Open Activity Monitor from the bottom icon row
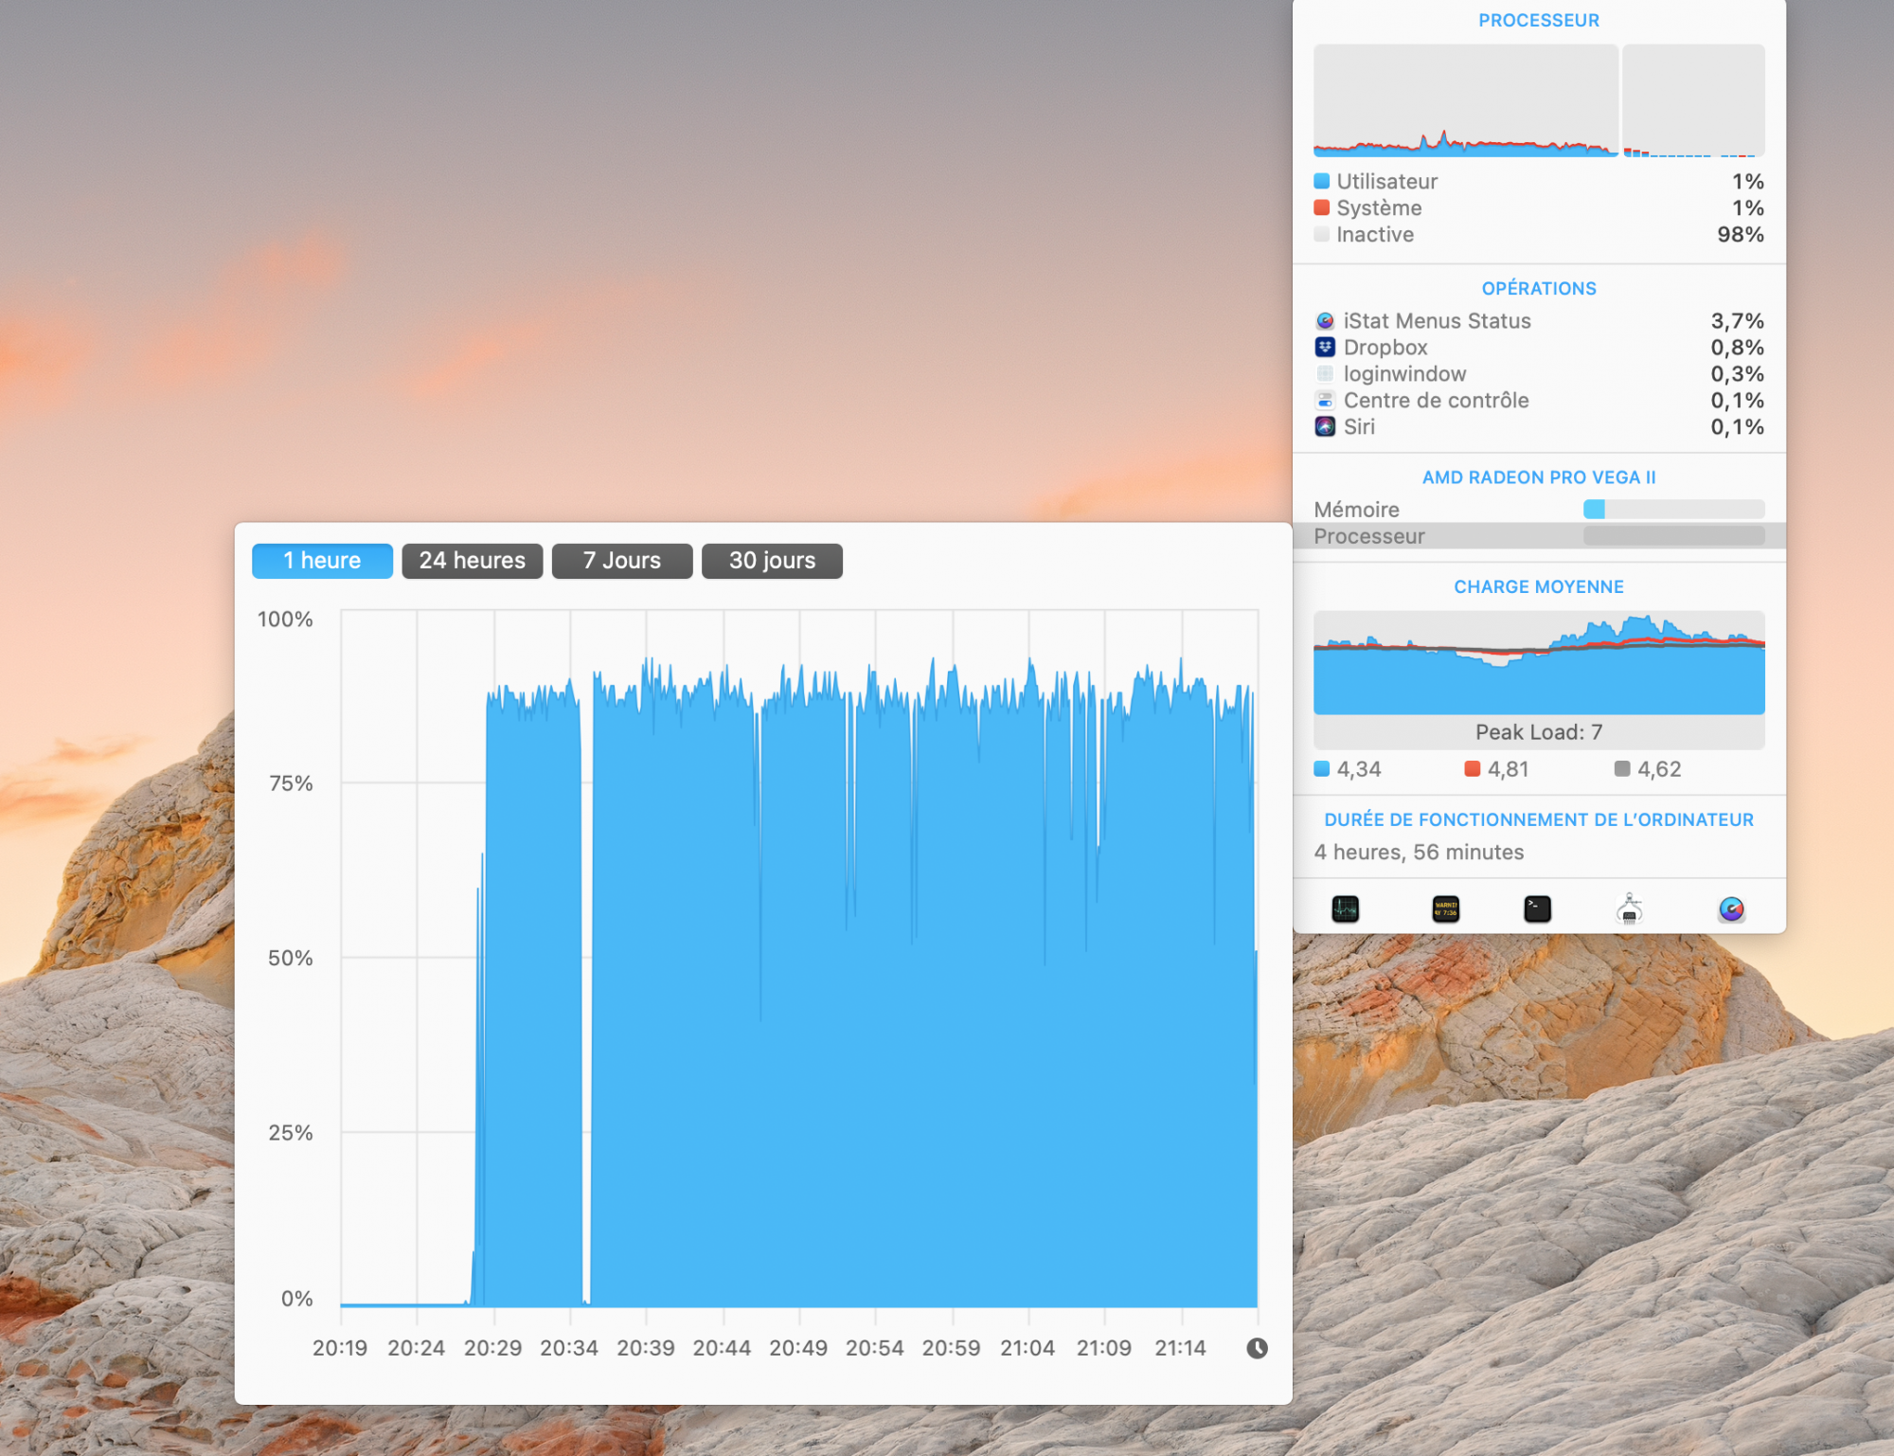Screen dimensions: 1894x1456 click(x=1345, y=909)
